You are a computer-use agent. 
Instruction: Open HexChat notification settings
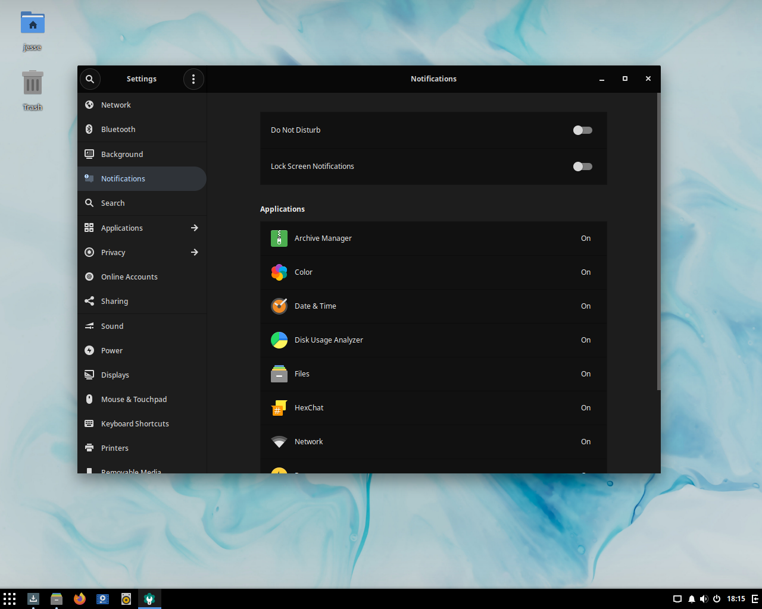433,408
